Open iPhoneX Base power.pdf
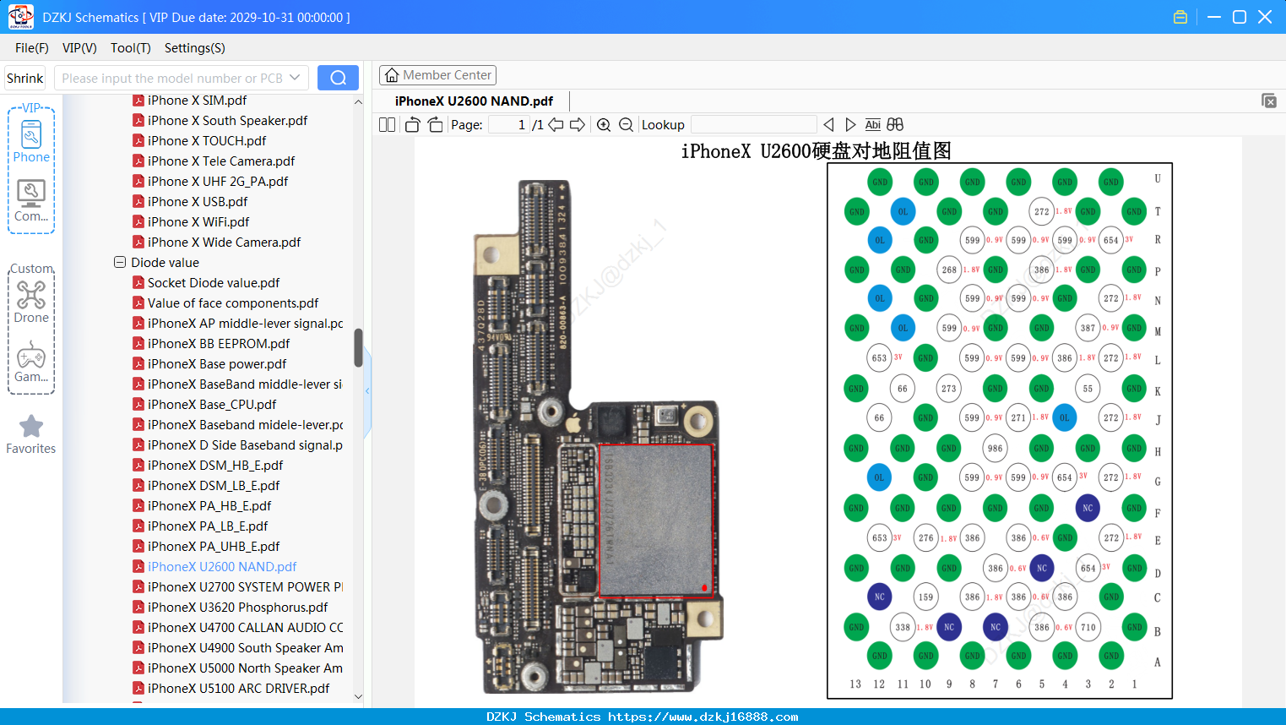 217,364
